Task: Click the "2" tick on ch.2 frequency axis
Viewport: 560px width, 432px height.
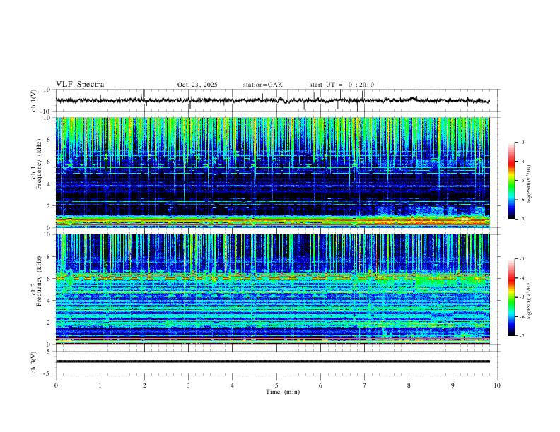Action: click(x=49, y=323)
